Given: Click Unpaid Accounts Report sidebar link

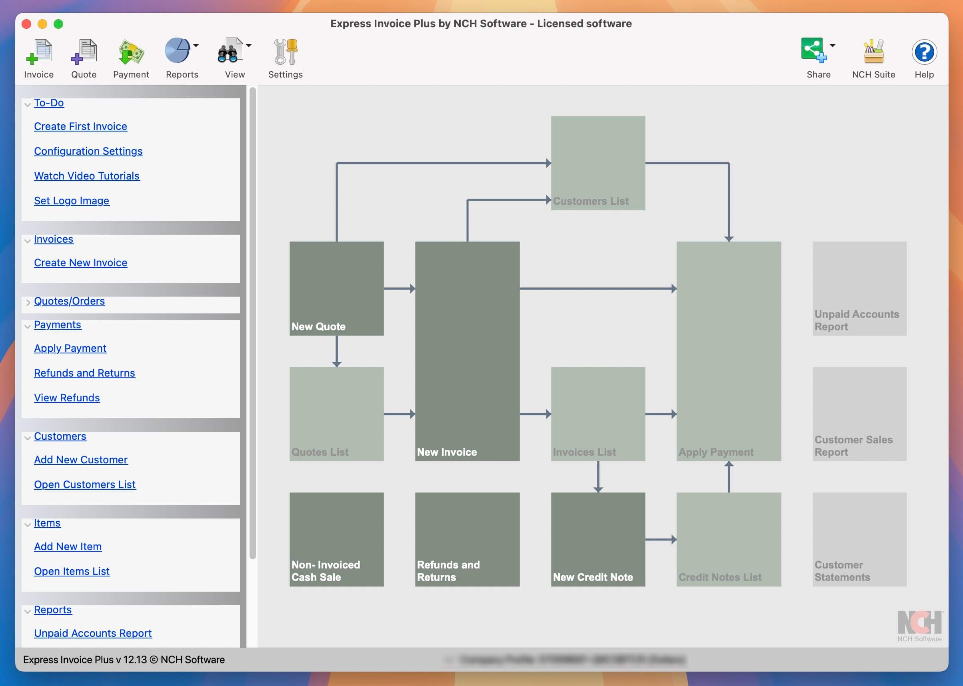Looking at the screenshot, I should [93, 633].
